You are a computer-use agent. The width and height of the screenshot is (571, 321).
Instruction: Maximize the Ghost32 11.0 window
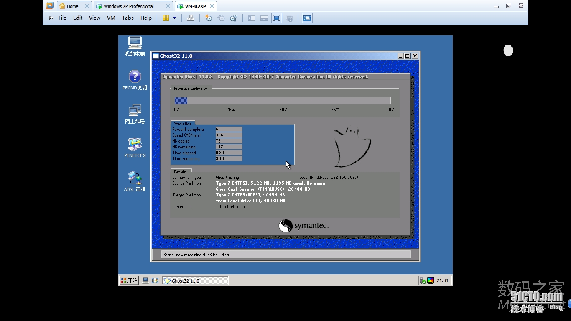(x=408, y=56)
